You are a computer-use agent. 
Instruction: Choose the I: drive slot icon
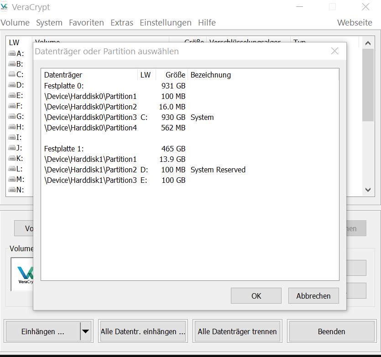(12, 137)
